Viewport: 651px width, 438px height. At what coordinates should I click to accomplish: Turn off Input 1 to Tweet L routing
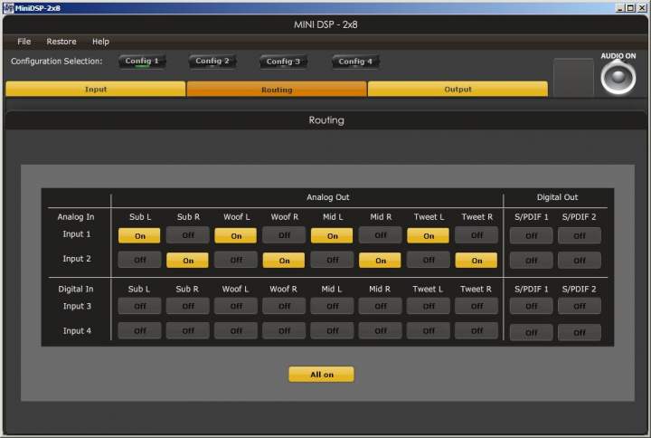click(x=429, y=235)
